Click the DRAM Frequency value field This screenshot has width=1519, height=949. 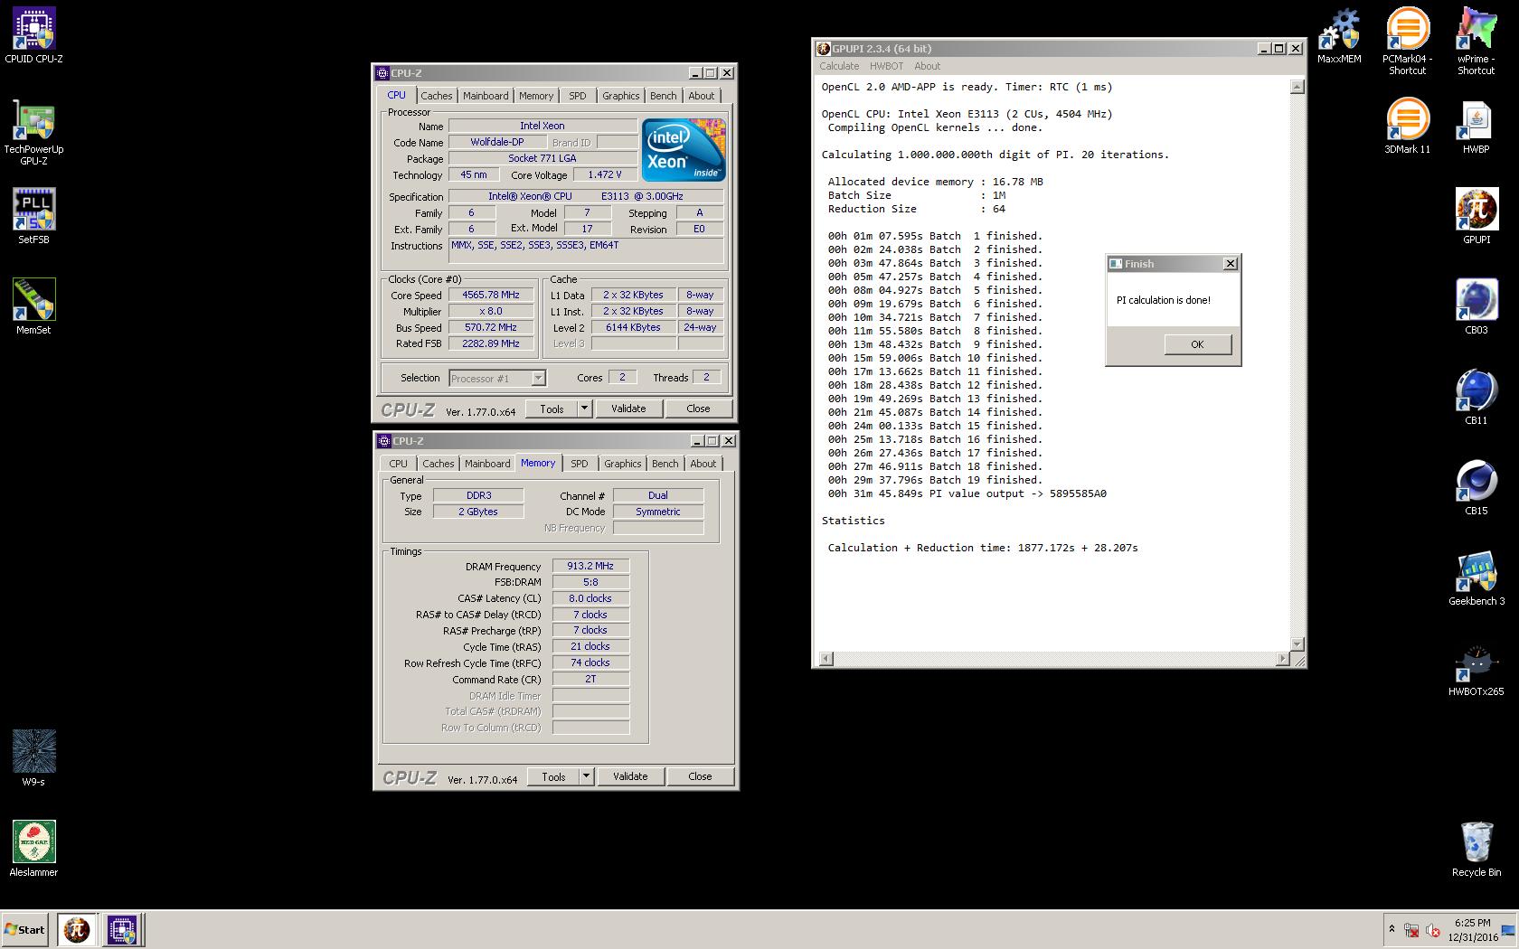tap(590, 566)
